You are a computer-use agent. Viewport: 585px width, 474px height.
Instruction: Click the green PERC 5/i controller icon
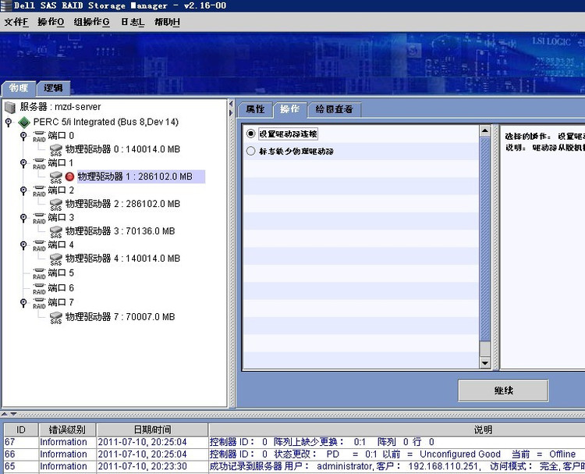24,122
